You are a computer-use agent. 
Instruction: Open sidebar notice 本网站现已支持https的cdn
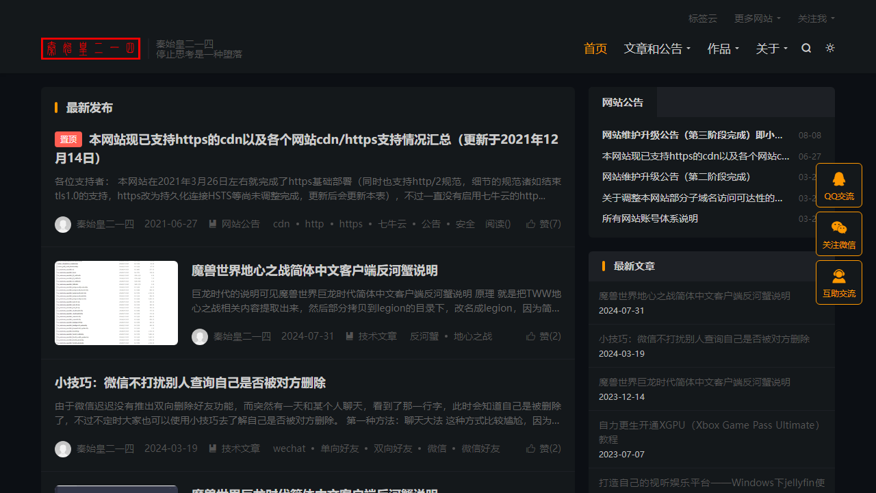[696, 156]
